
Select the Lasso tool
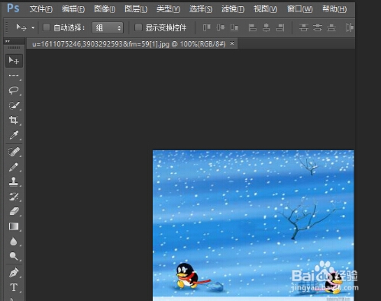point(14,91)
